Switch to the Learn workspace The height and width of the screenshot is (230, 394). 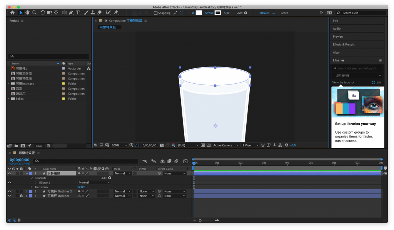[284, 13]
